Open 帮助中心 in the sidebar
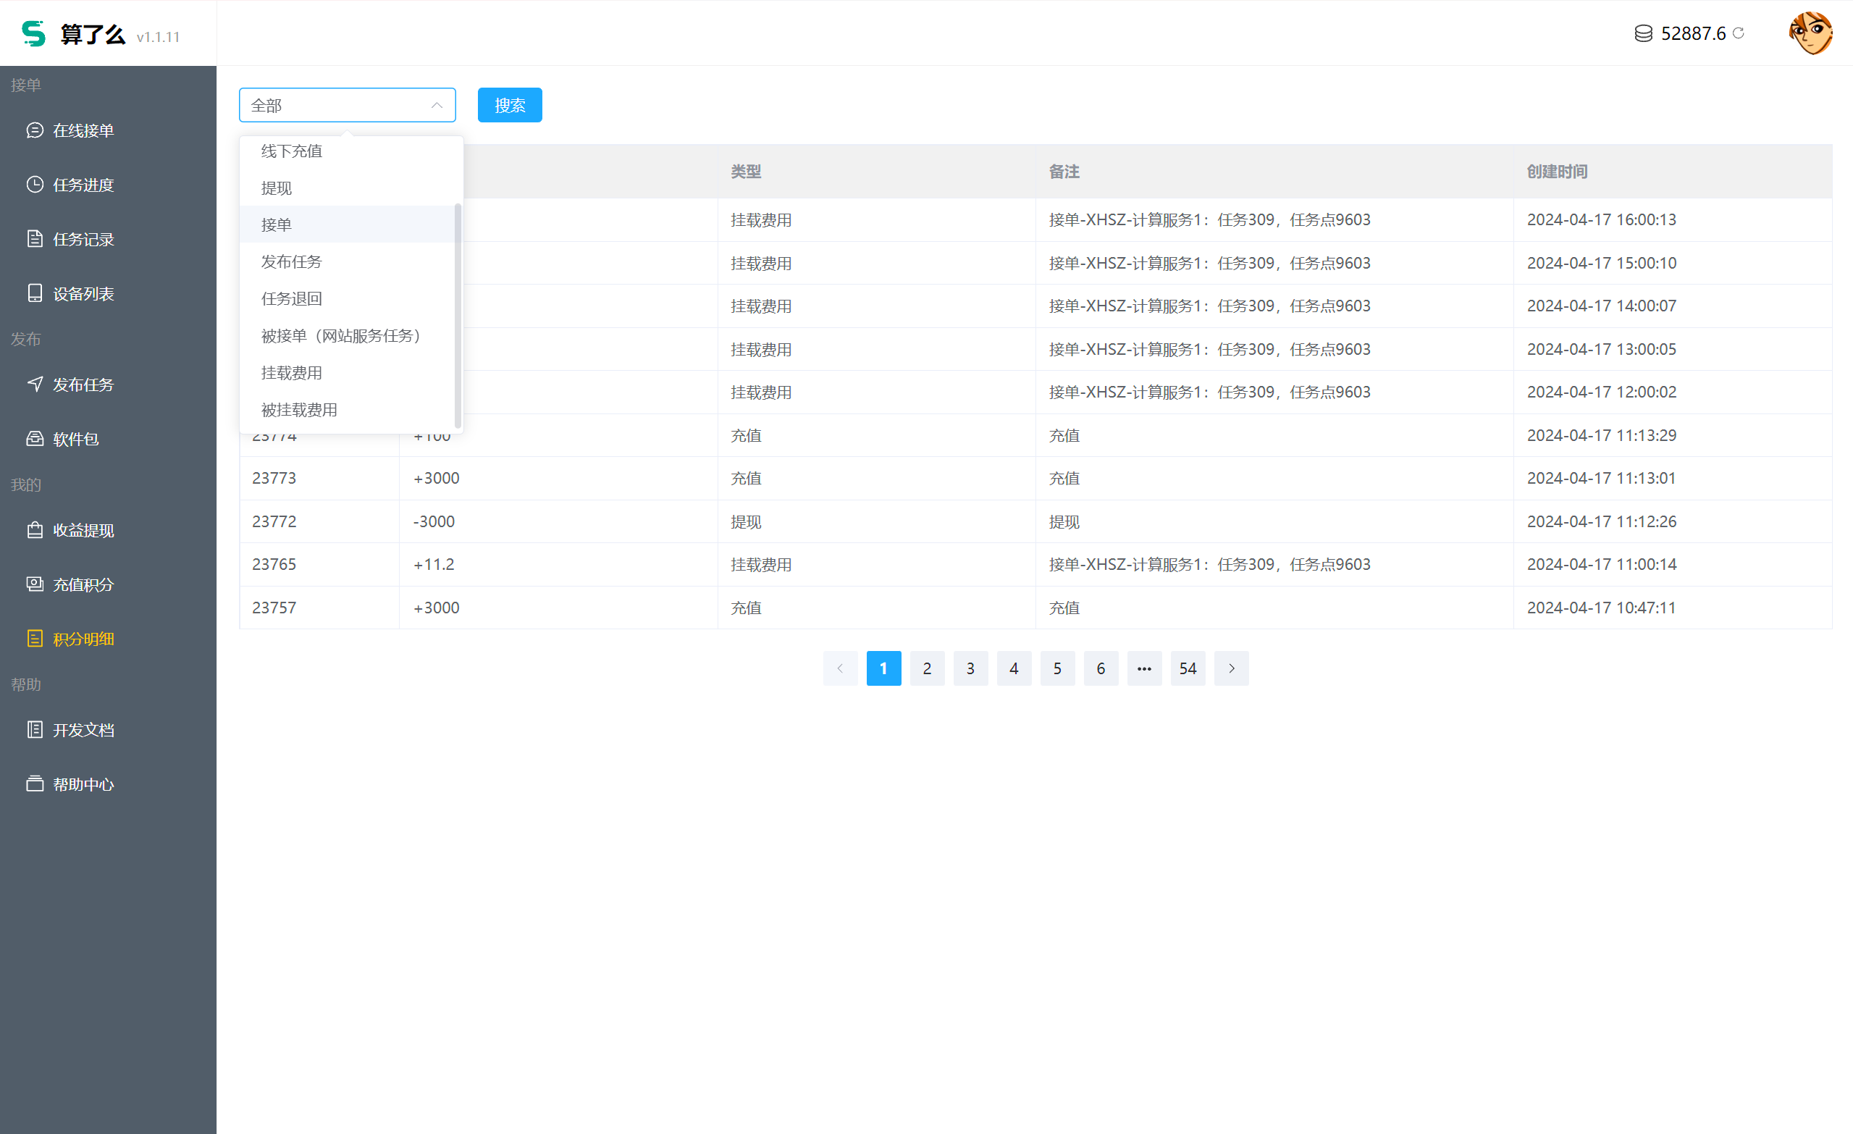 pyautogui.click(x=83, y=784)
